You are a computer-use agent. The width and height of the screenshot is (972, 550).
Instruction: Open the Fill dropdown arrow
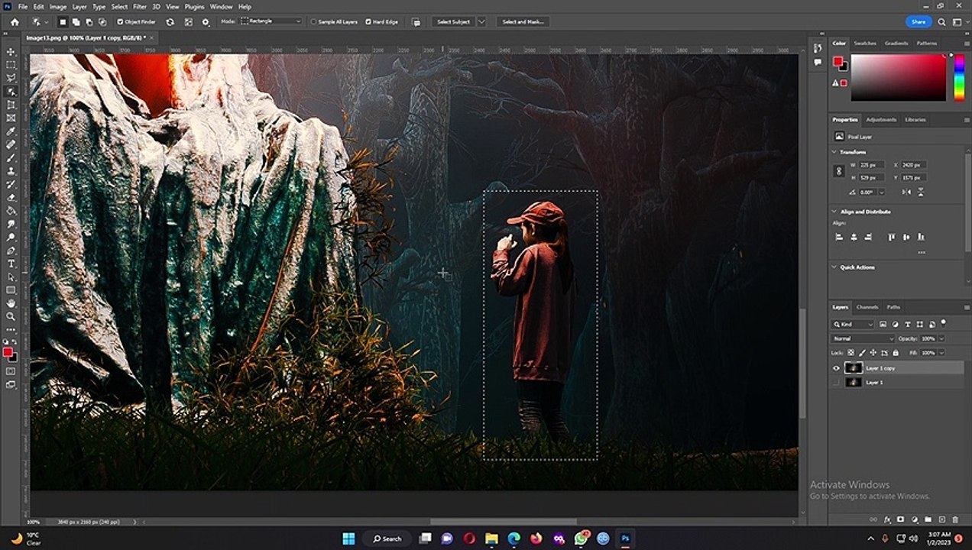(941, 353)
